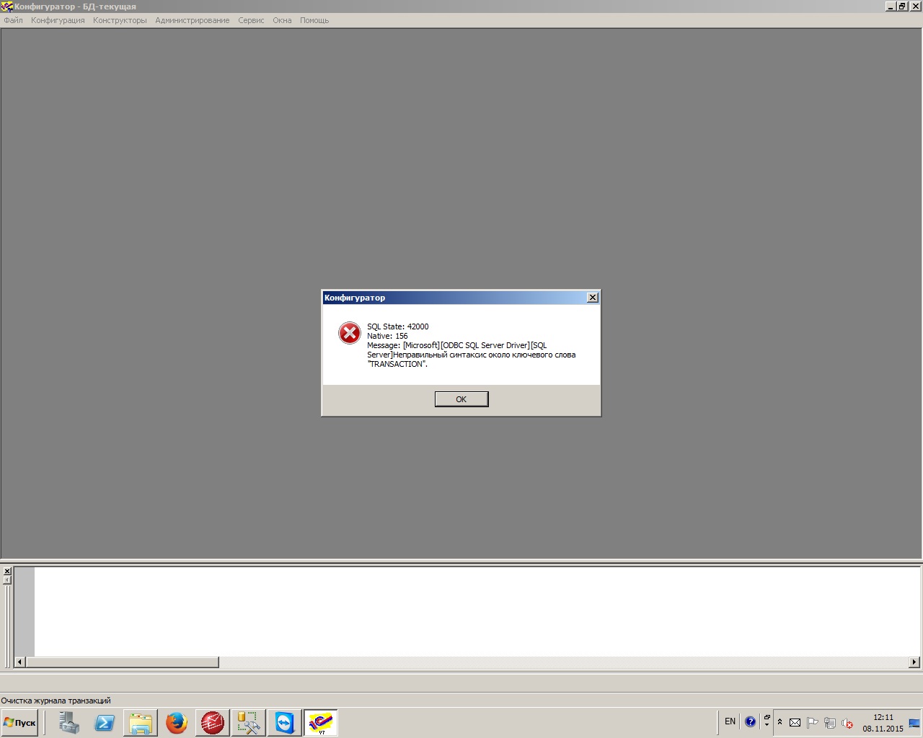Switch to the TeamViewer taskbar button

pyautogui.click(x=285, y=723)
